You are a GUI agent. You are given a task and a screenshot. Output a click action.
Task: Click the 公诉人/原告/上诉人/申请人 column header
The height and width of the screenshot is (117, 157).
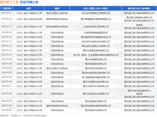(96, 8)
